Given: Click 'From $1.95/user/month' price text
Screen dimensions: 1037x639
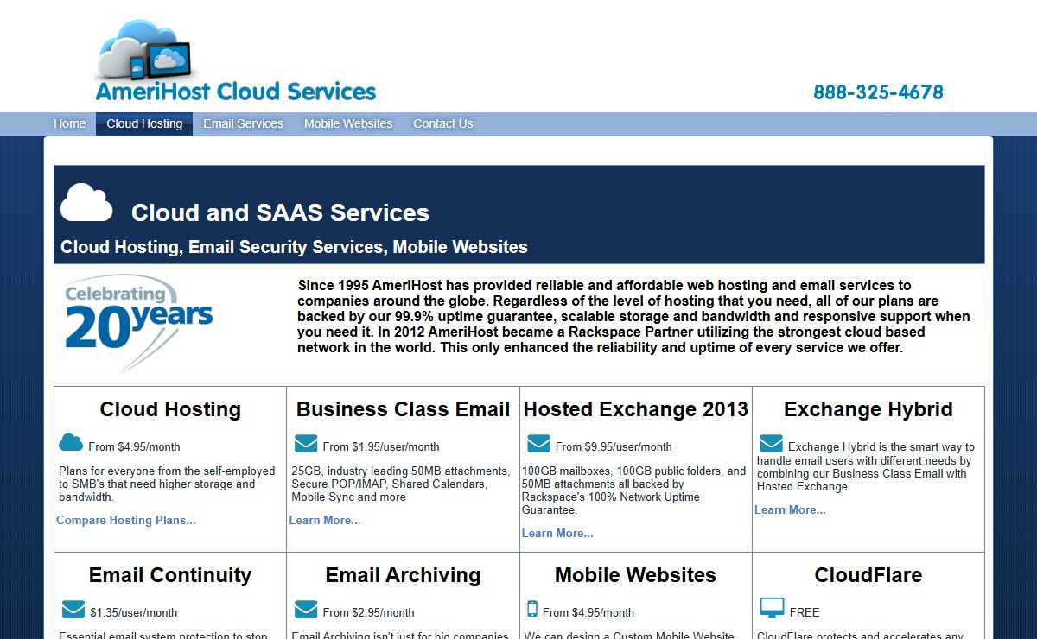Looking at the screenshot, I should point(381,446).
